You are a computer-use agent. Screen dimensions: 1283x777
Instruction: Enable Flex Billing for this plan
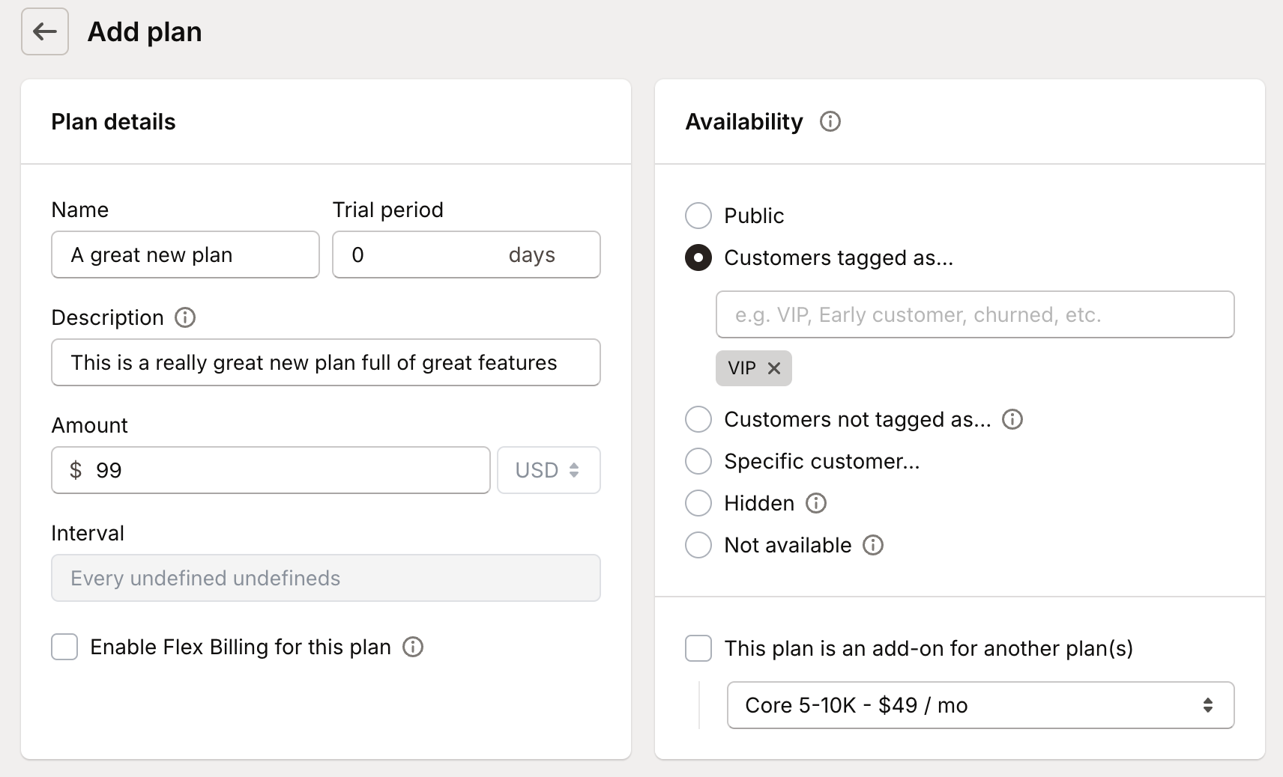(64, 647)
